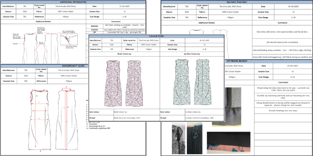Click Samples Due TBC in Garment Overview
This screenshot has width=313, height=156.
(187, 17)
